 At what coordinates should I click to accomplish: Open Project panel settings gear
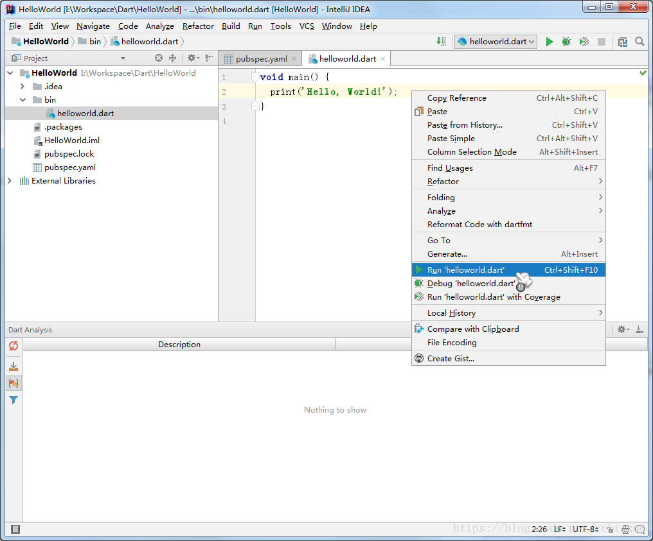[x=193, y=58]
